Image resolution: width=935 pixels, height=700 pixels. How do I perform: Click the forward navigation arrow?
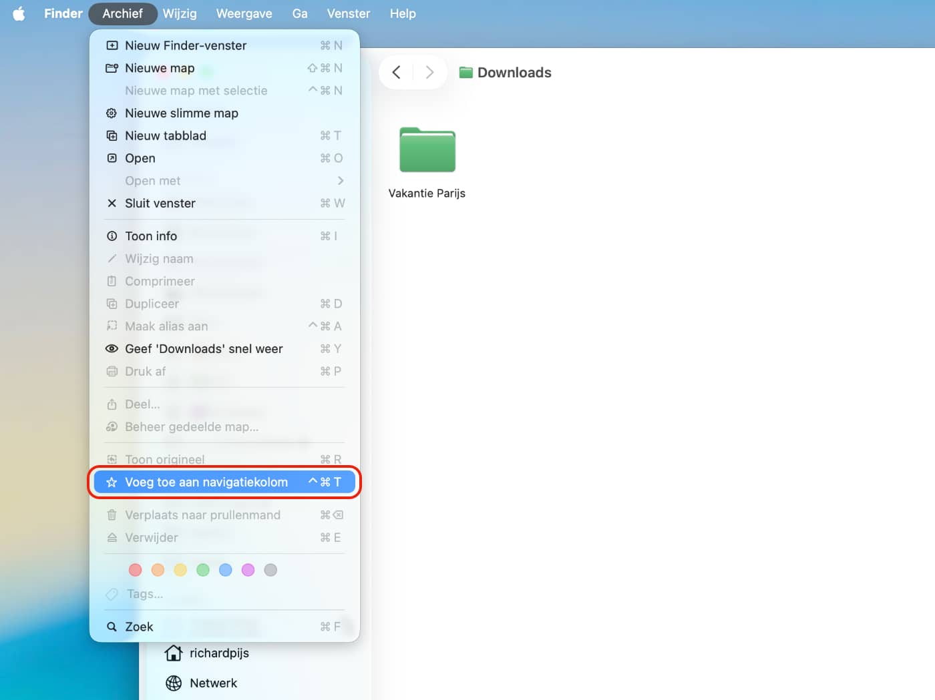point(429,72)
